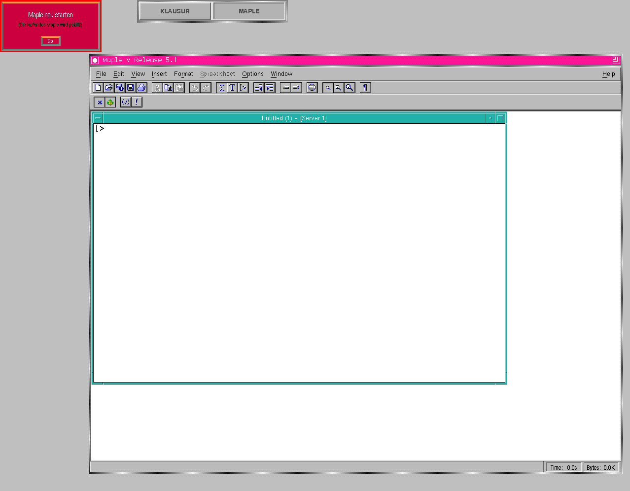Print the worksheet using the printer icon
This screenshot has width=630, height=491.
141,88
